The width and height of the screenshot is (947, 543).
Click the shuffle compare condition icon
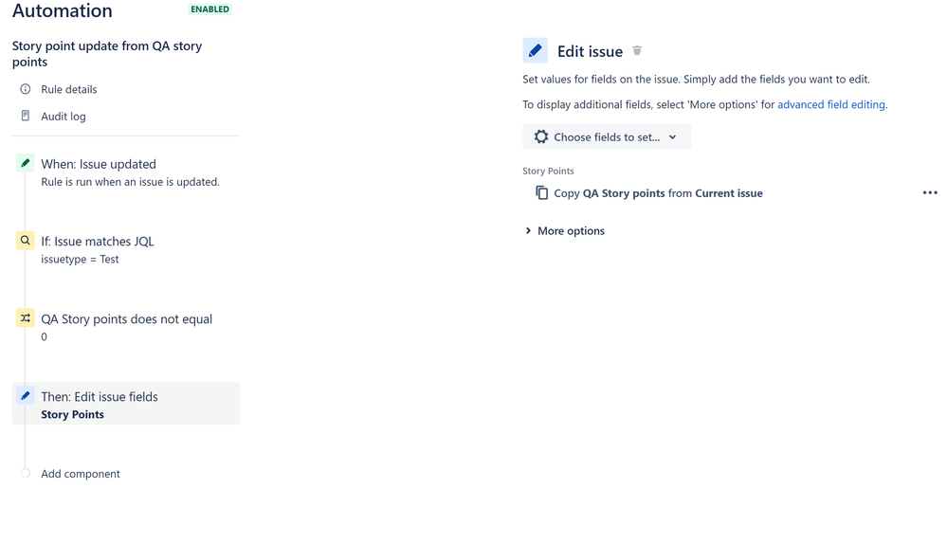click(x=25, y=317)
